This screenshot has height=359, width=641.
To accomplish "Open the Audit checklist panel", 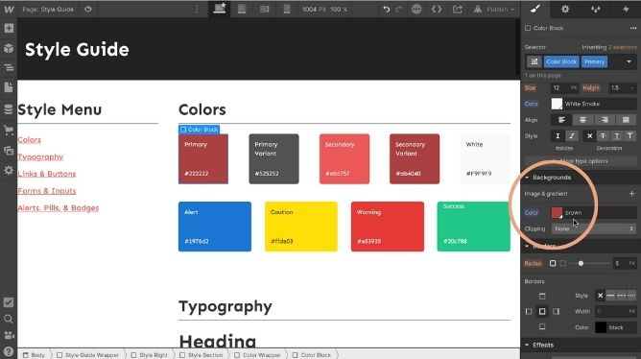I will click(x=9, y=302).
